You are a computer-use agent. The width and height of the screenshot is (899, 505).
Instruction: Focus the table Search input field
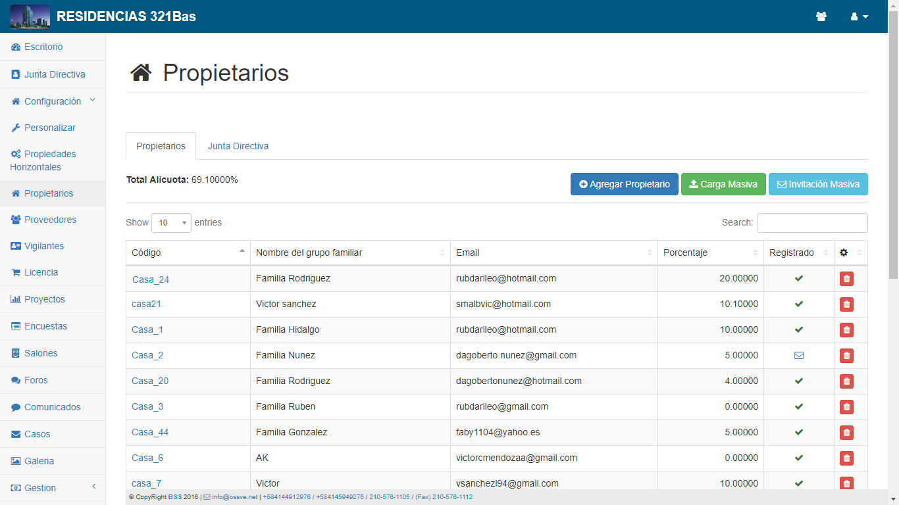pos(812,223)
